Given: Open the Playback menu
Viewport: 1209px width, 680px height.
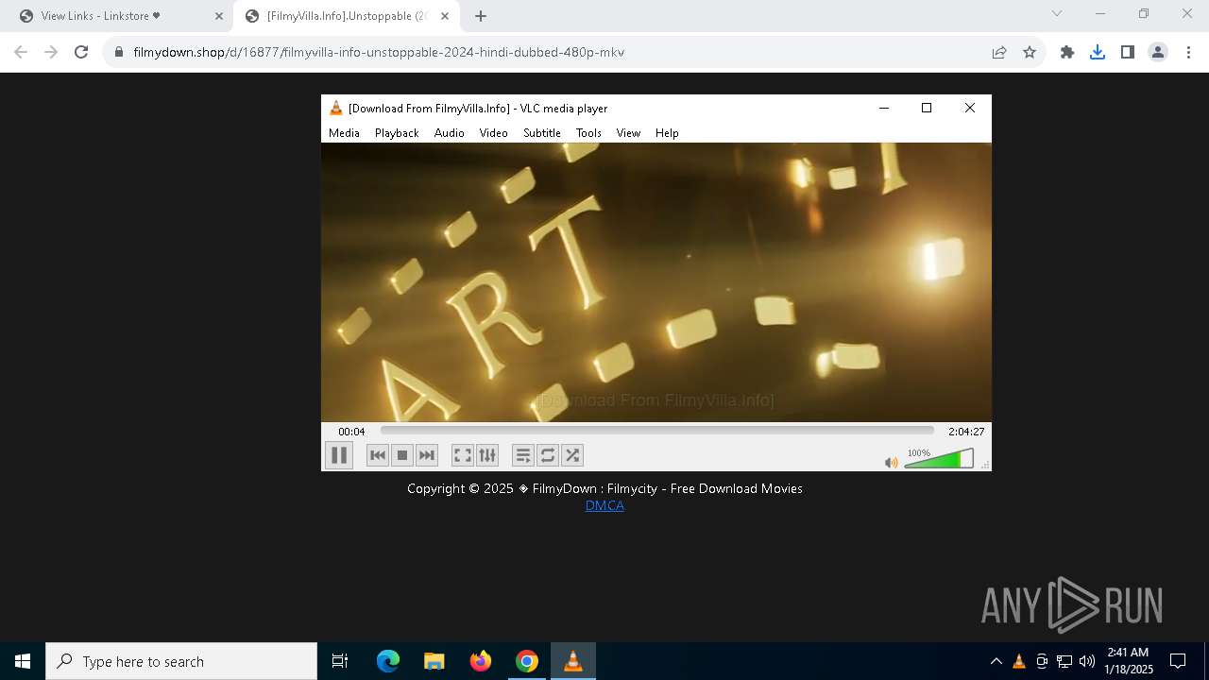Looking at the screenshot, I should point(397,133).
